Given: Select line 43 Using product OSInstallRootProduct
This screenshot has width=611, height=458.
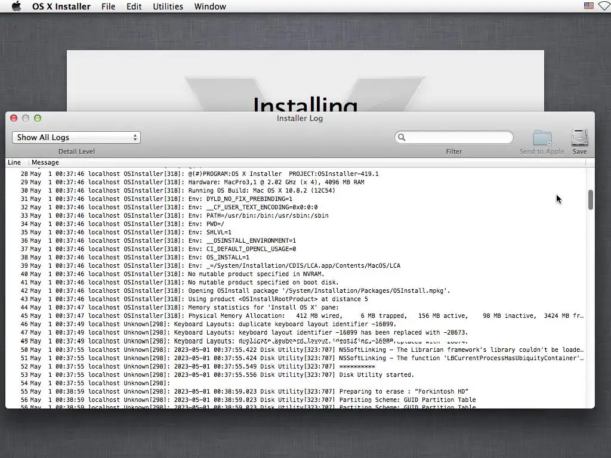Looking at the screenshot, I should click(x=295, y=299).
